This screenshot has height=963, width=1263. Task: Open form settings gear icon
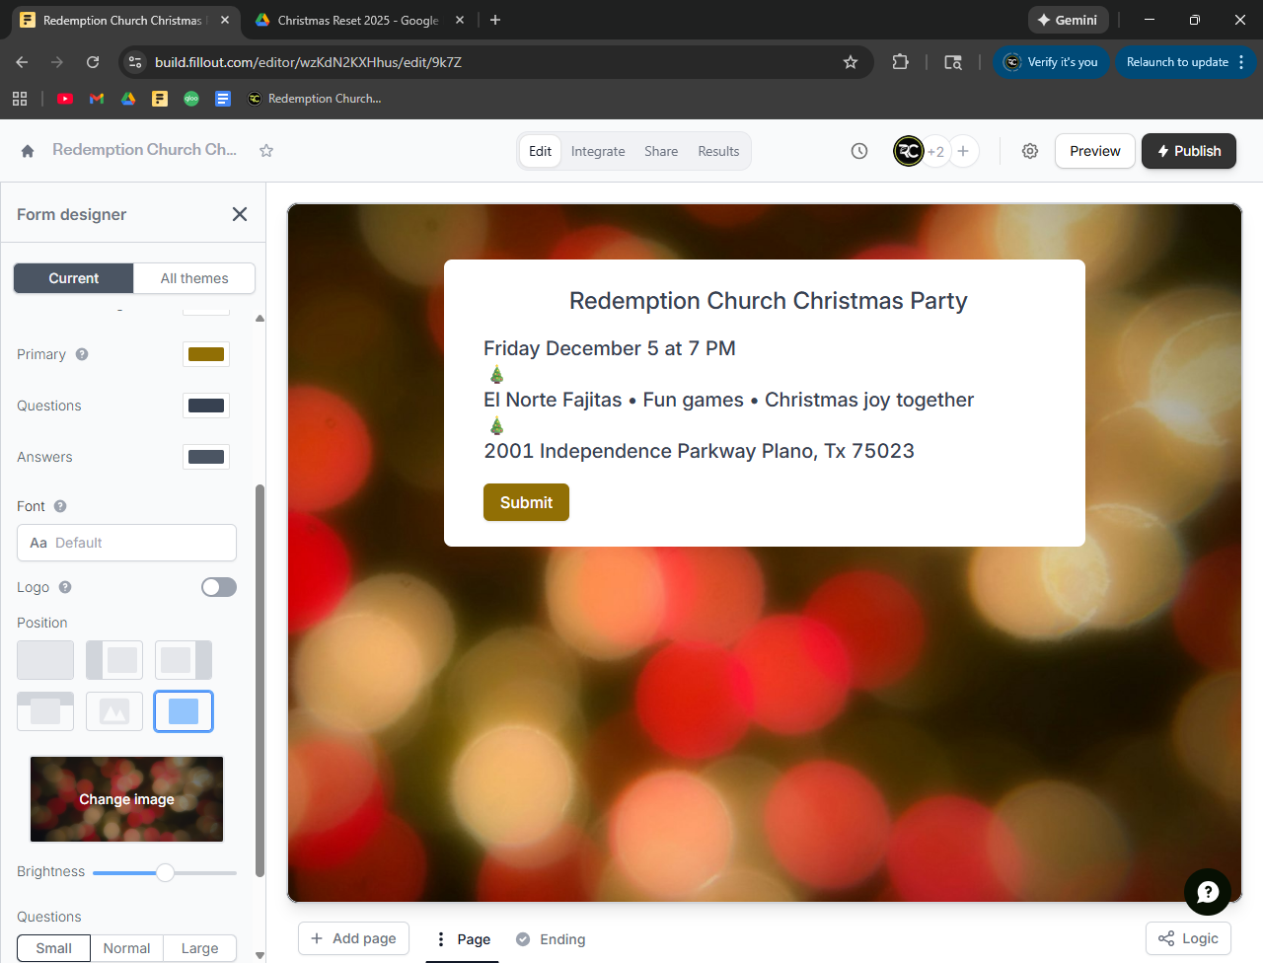pos(1029,151)
